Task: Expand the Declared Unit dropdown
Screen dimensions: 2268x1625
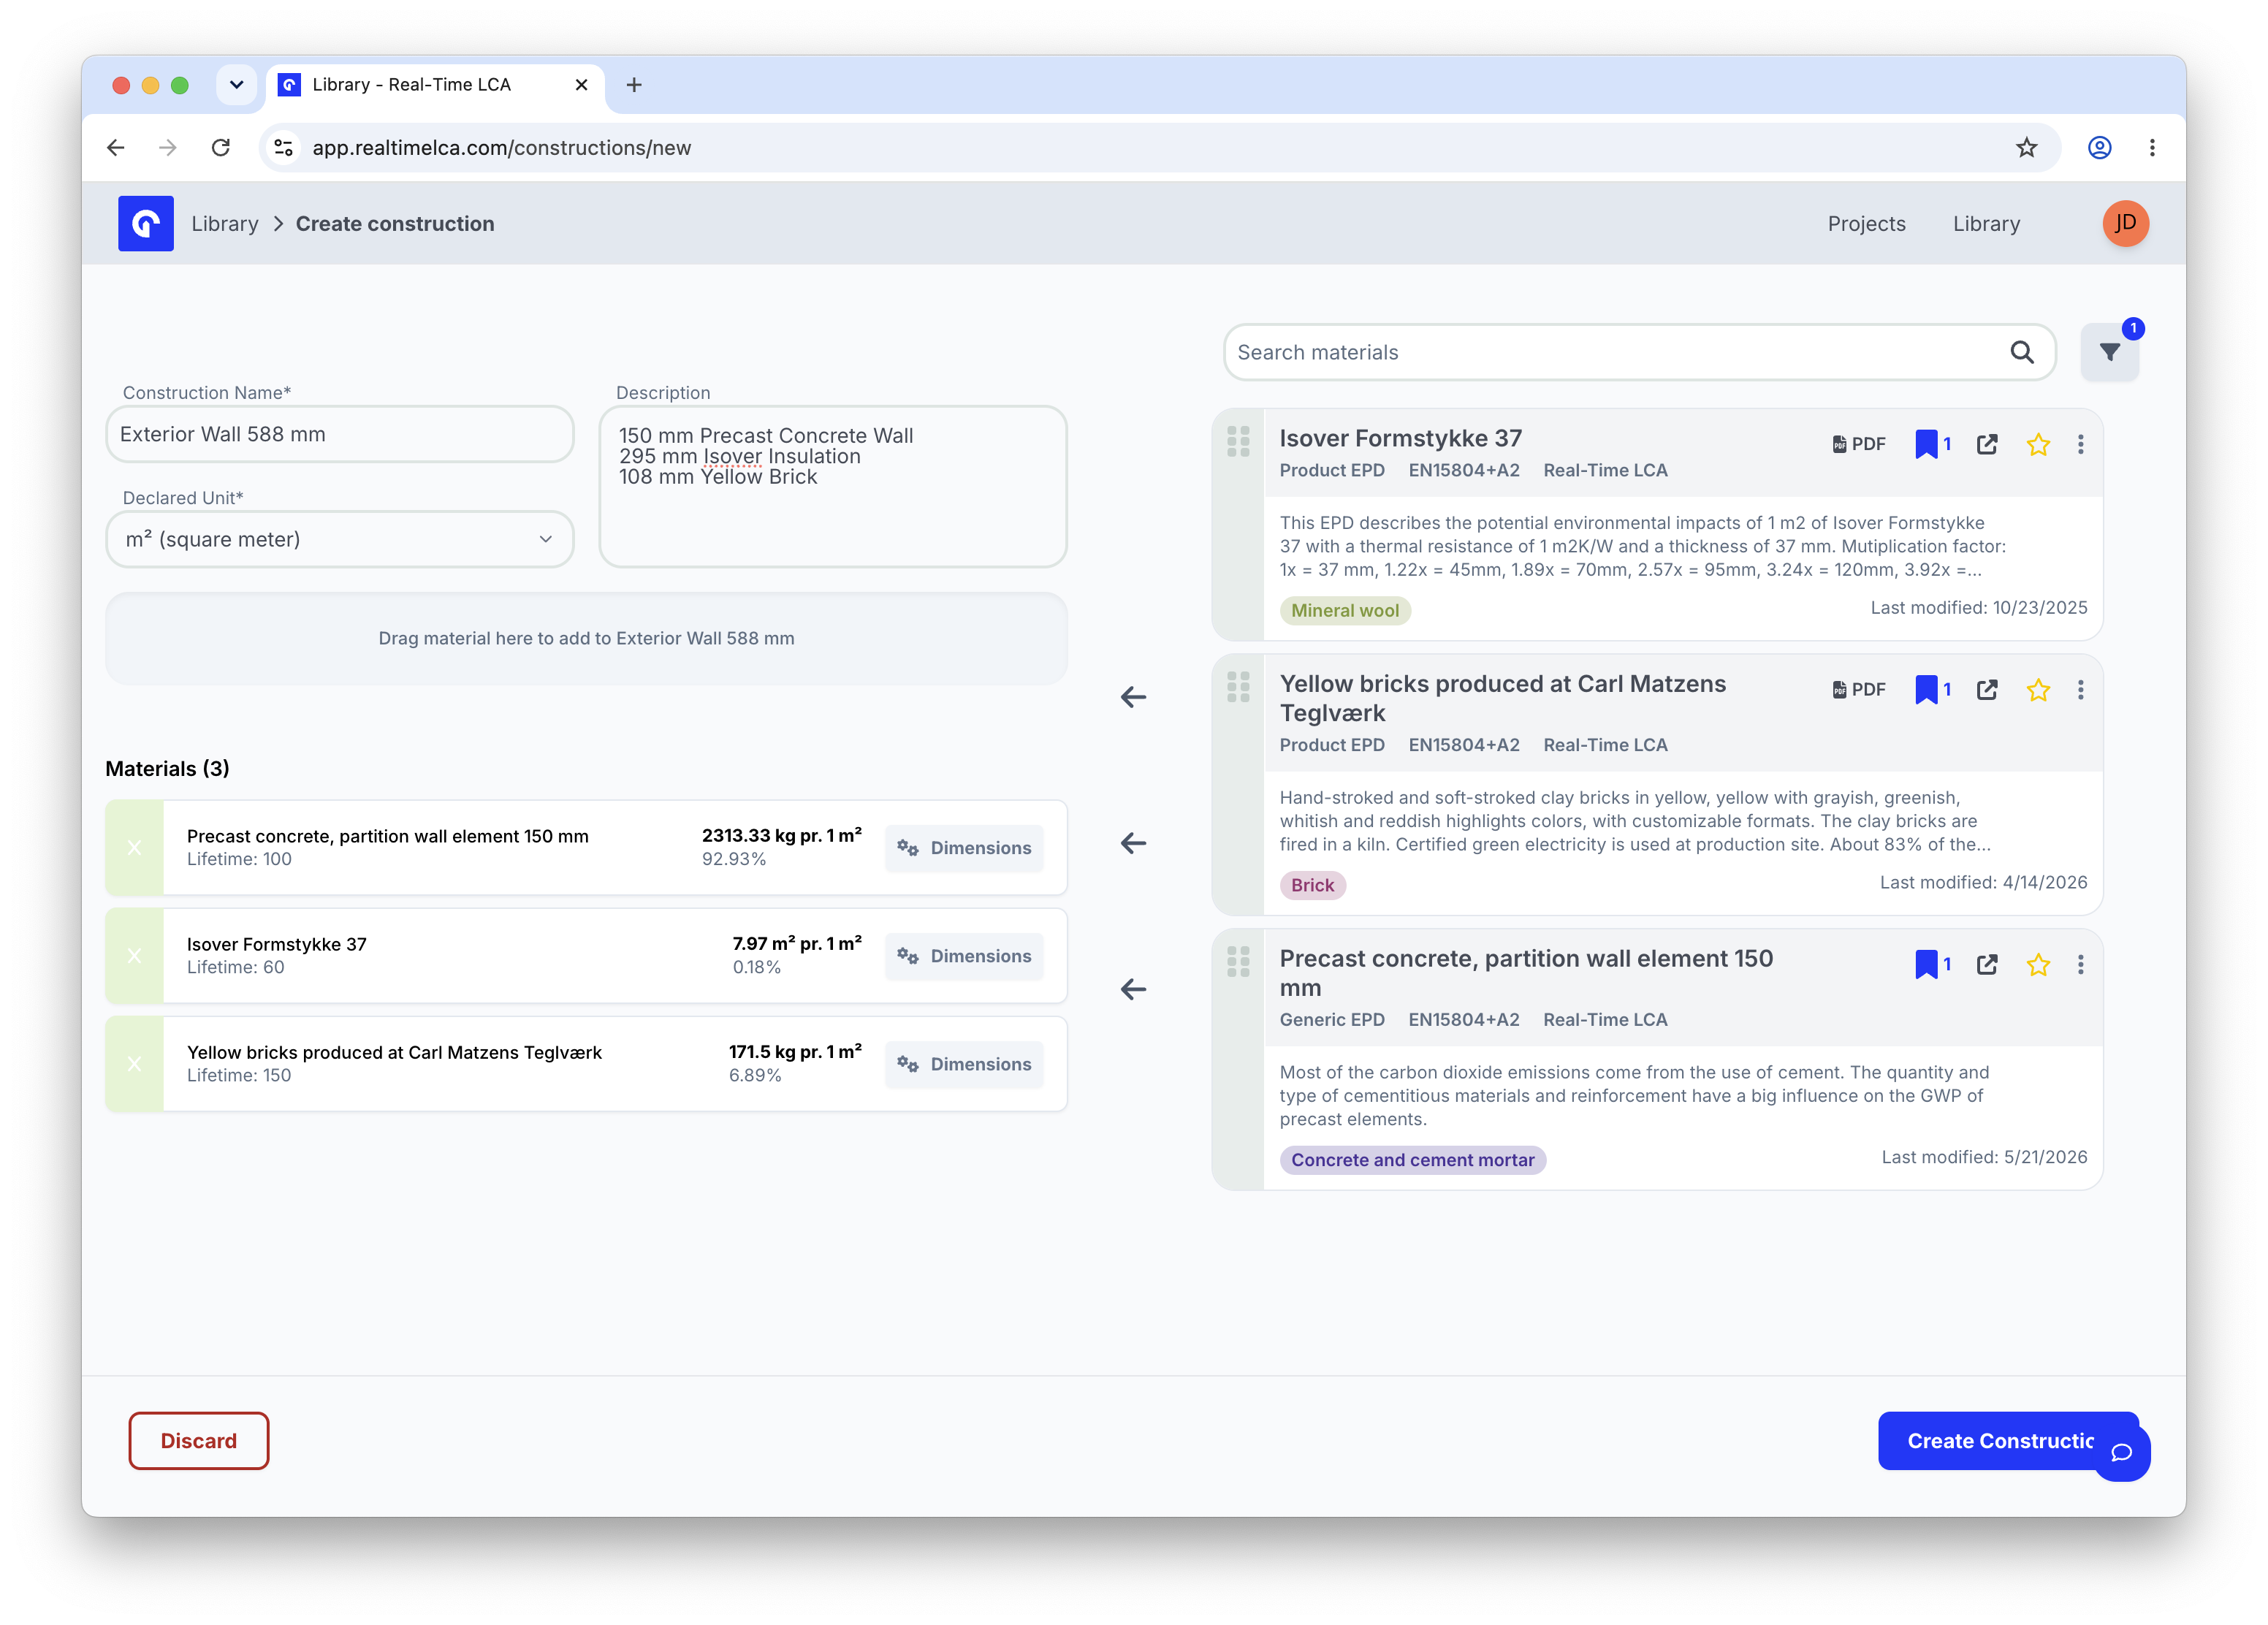Action: (340, 539)
